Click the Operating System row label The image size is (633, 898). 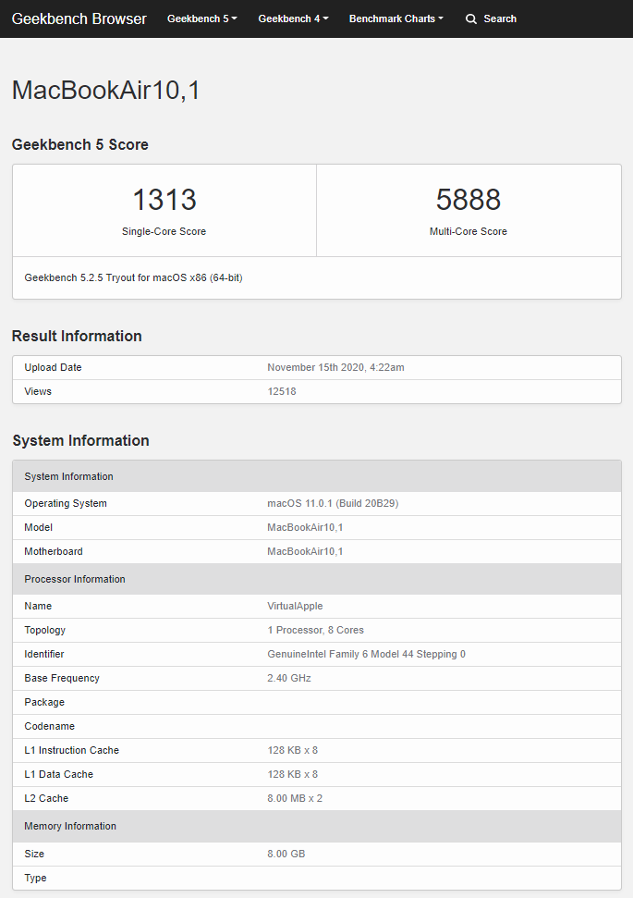coord(66,503)
